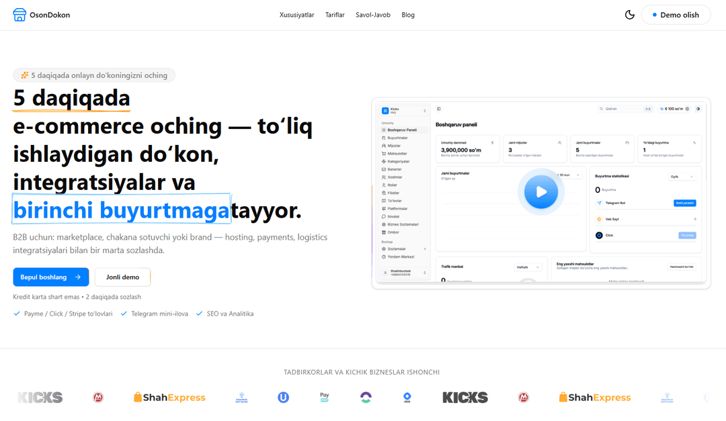Toggle dark mode with moon icon
This screenshot has width=726, height=421.
[x=630, y=15]
